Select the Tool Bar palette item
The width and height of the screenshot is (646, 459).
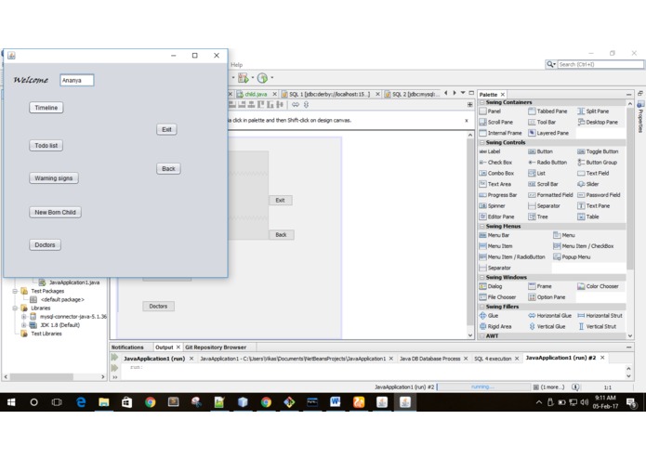(x=542, y=122)
